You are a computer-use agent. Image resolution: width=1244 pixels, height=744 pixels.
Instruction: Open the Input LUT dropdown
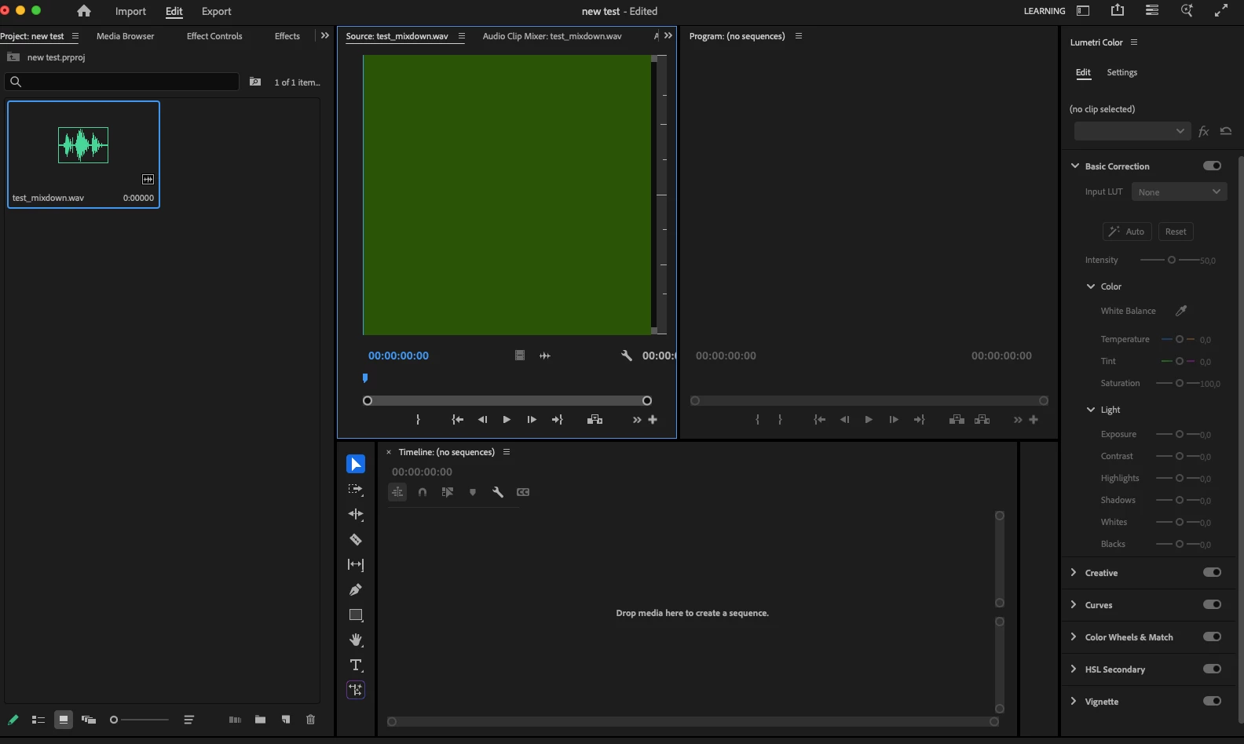(1179, 191)
